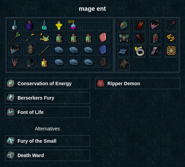Open the Conservation of Energy relic

click(x=48, y=83)
